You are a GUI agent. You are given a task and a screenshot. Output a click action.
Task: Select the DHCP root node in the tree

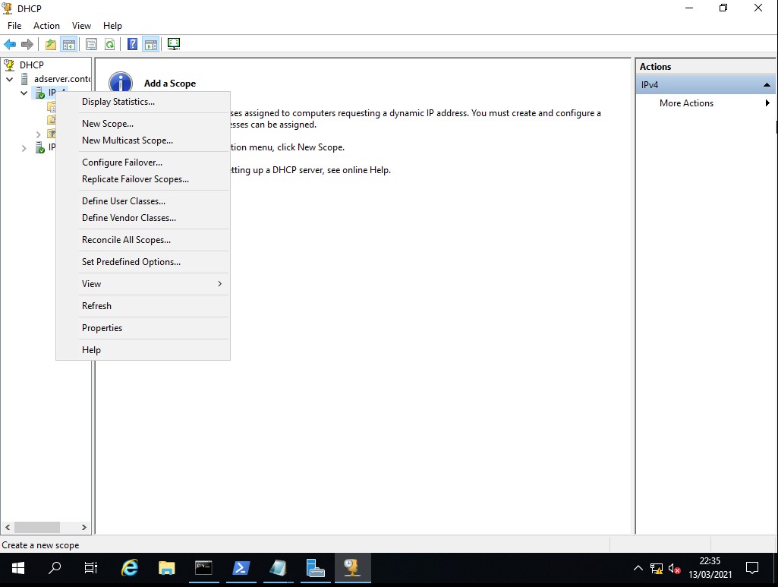(x=31, y=65)
